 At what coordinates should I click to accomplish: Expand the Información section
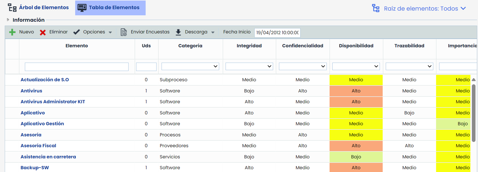pyautogui.click(x=8, y=20)
